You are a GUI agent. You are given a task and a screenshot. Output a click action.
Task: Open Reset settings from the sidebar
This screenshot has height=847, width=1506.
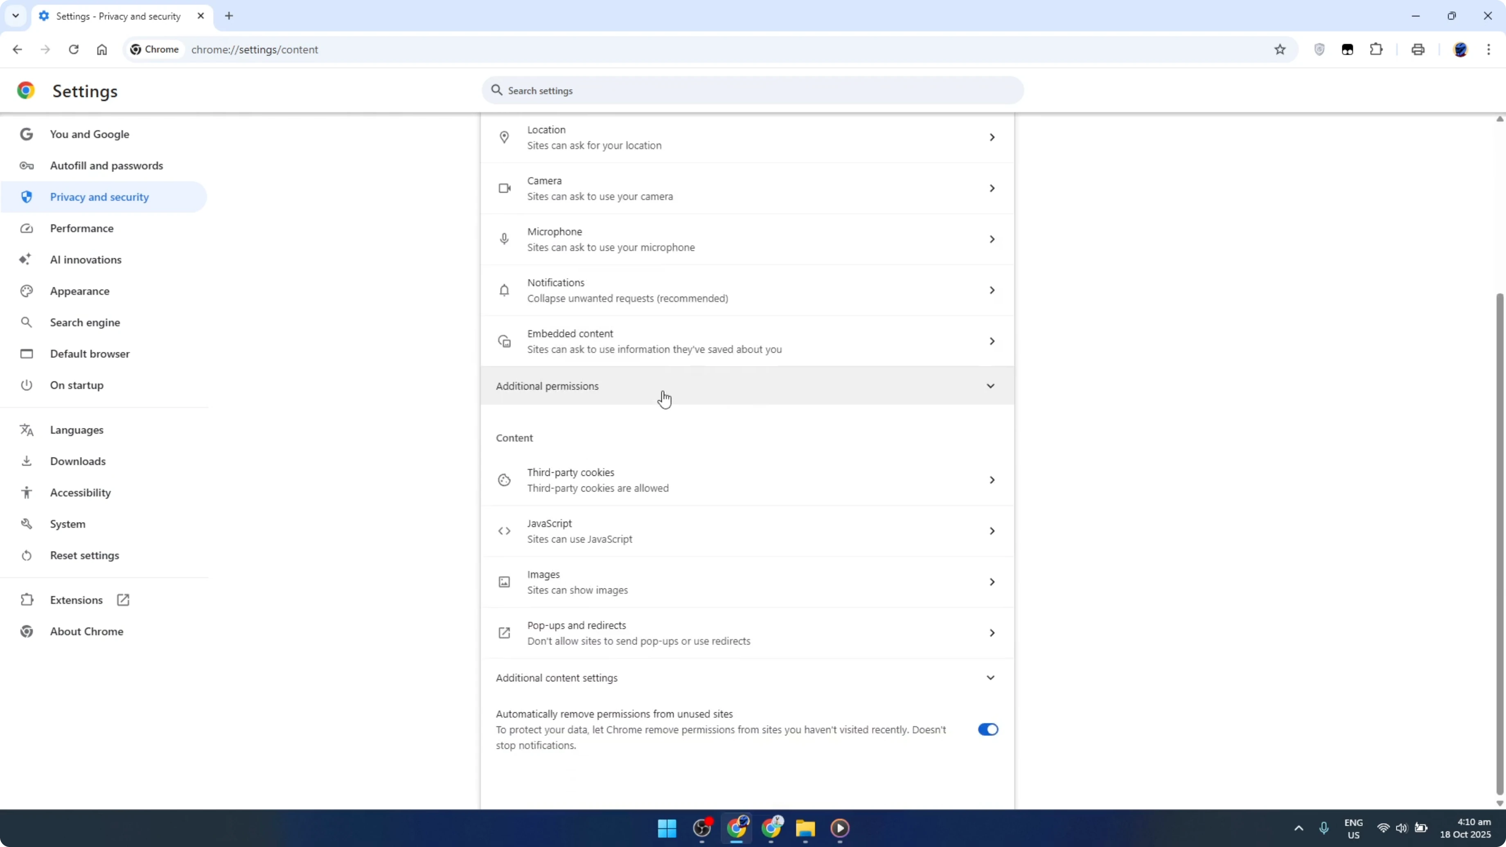click(x=85, y=555)
